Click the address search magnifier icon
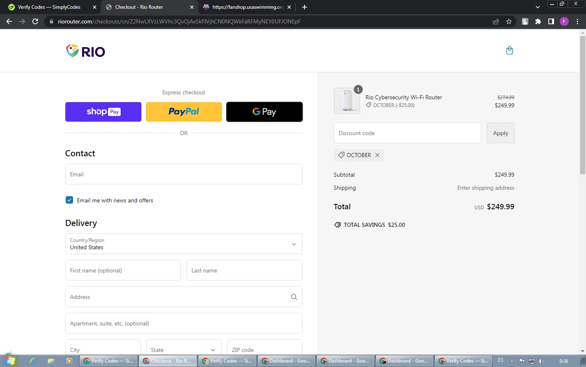The image size is (586, 367). 294,297
